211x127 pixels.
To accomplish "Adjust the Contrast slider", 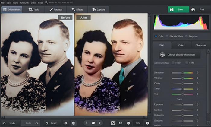I will pyautogui.click(x=182, y=110).
